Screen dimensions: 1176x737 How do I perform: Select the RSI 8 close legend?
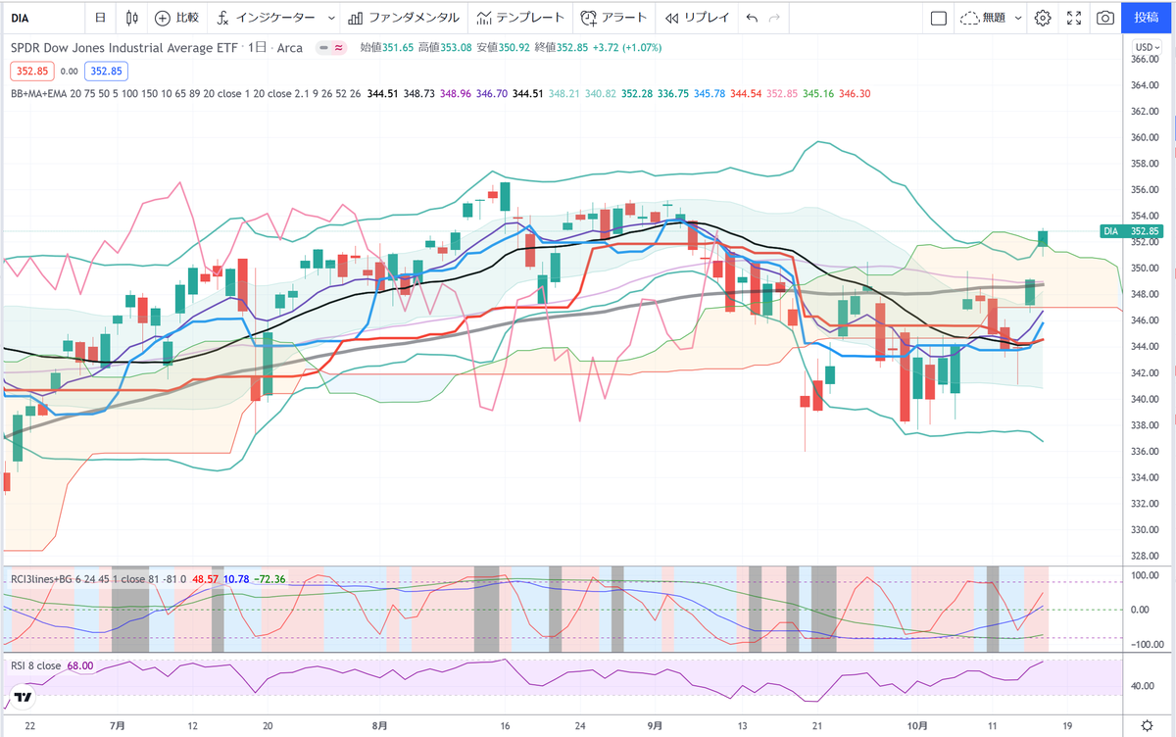pos(35,666)
